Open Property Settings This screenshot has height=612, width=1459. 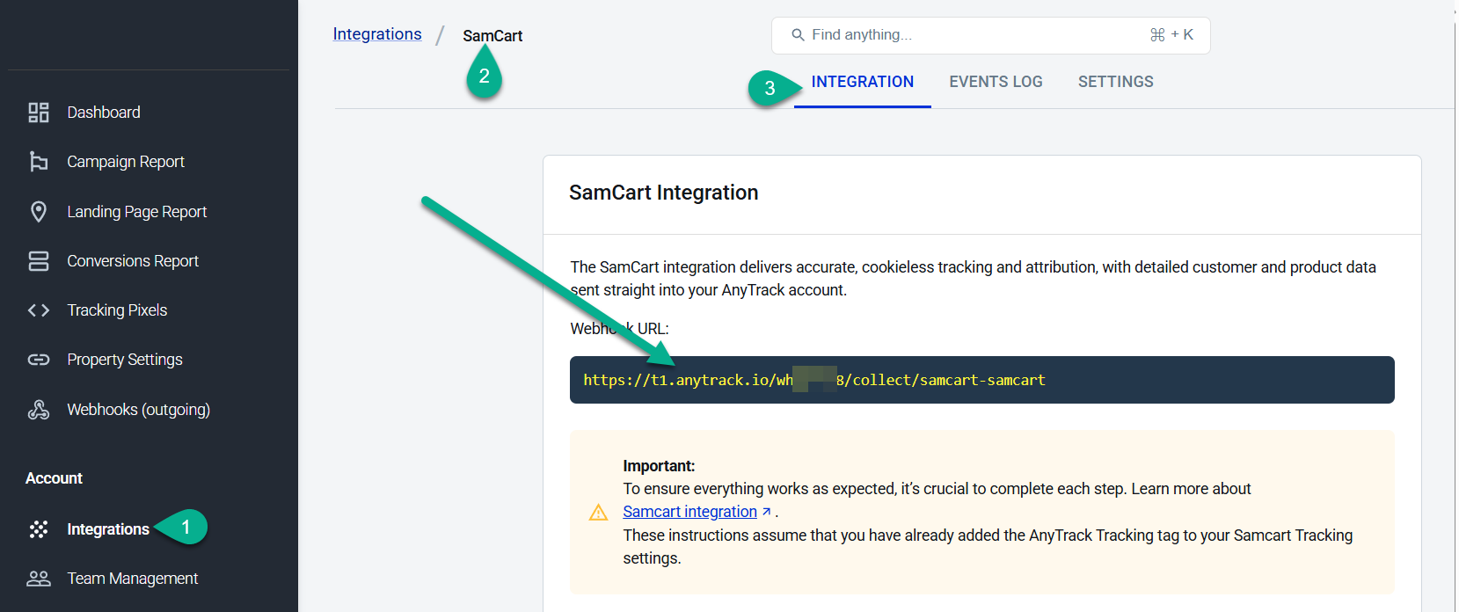125,360
